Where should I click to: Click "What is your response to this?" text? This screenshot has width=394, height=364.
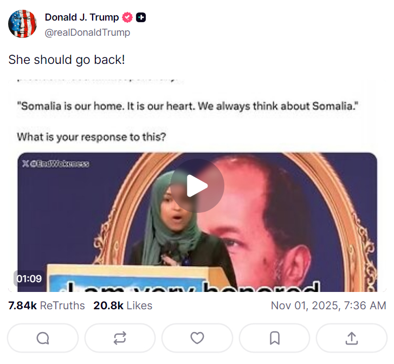[x=92, y=137]
